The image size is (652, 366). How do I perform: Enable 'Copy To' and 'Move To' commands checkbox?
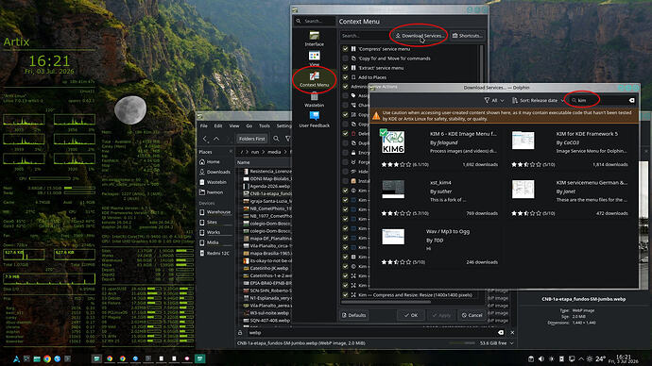pos(345,58)
